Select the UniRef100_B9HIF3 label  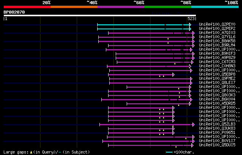coord(217,54)
